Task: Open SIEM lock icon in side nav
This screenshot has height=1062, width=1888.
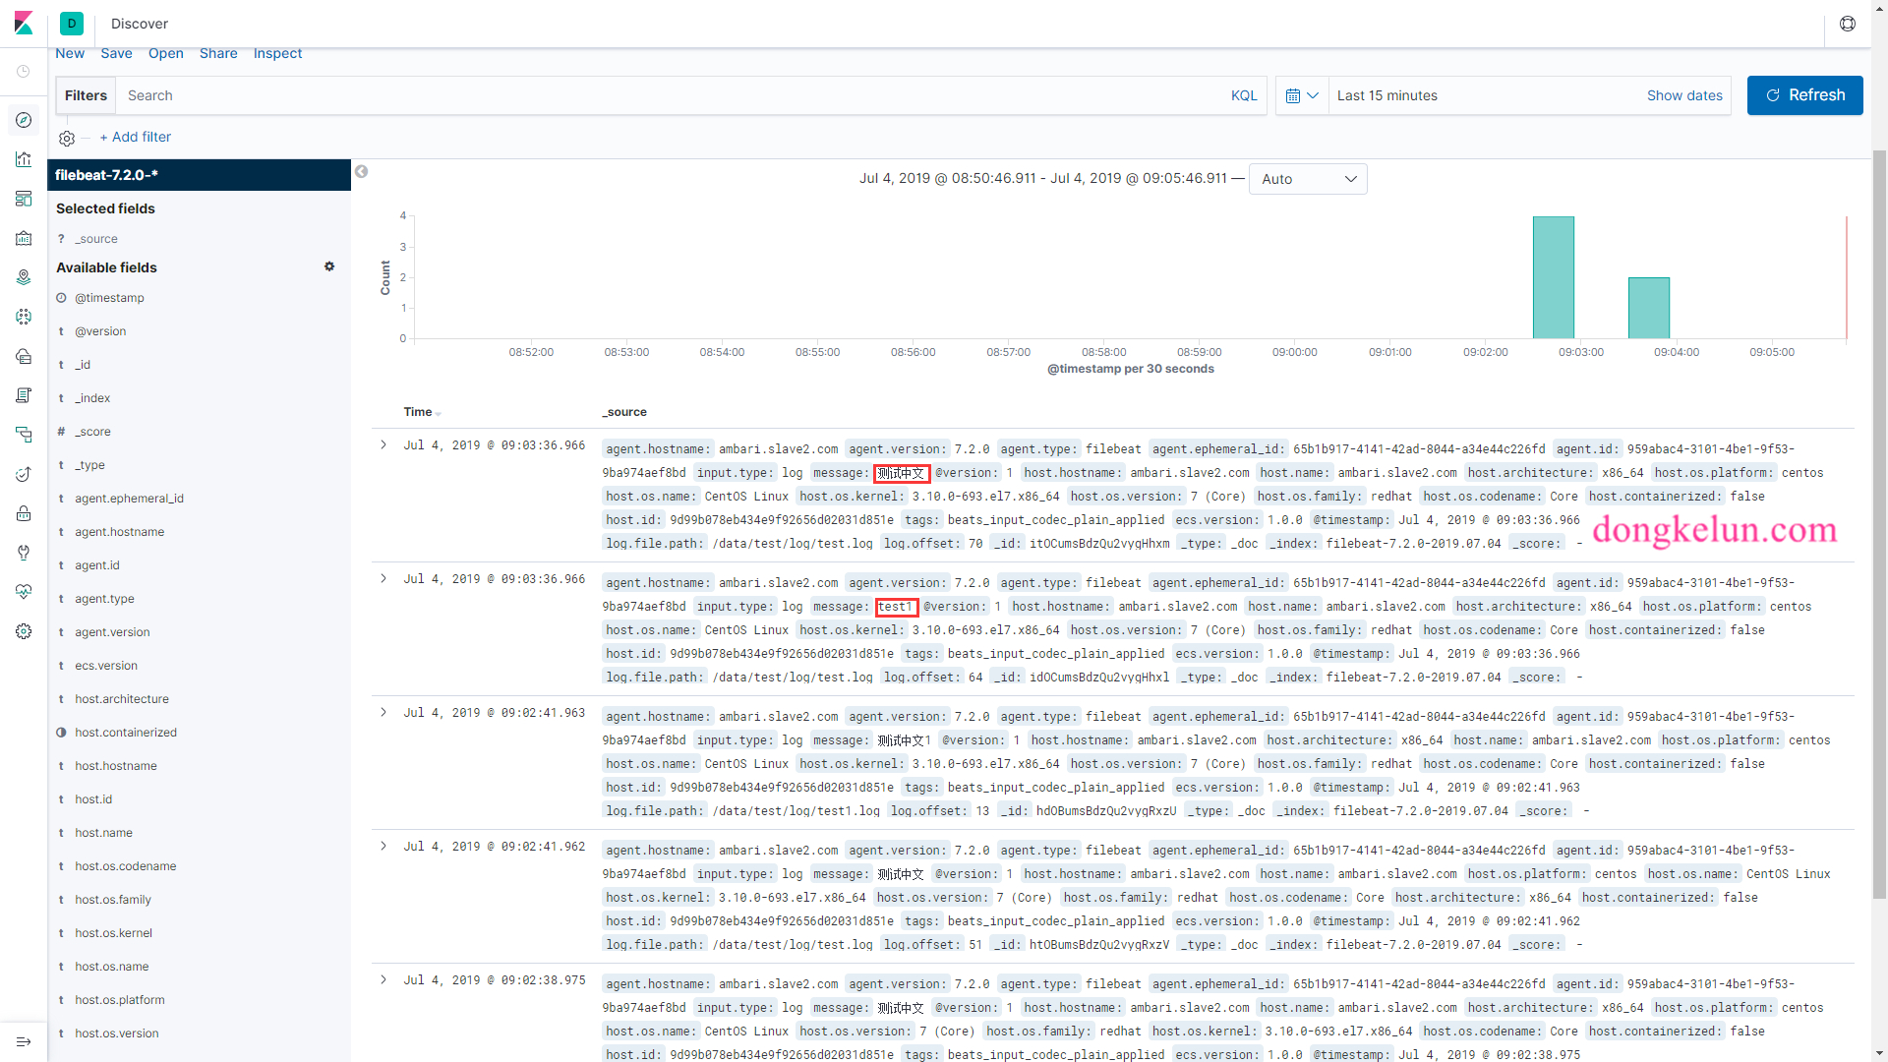Action: (24, 513)
